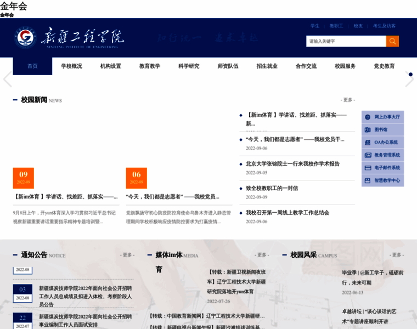Go to next banner slide arrow
Viewport: 417px width, 329px height.
pos(409,80)
